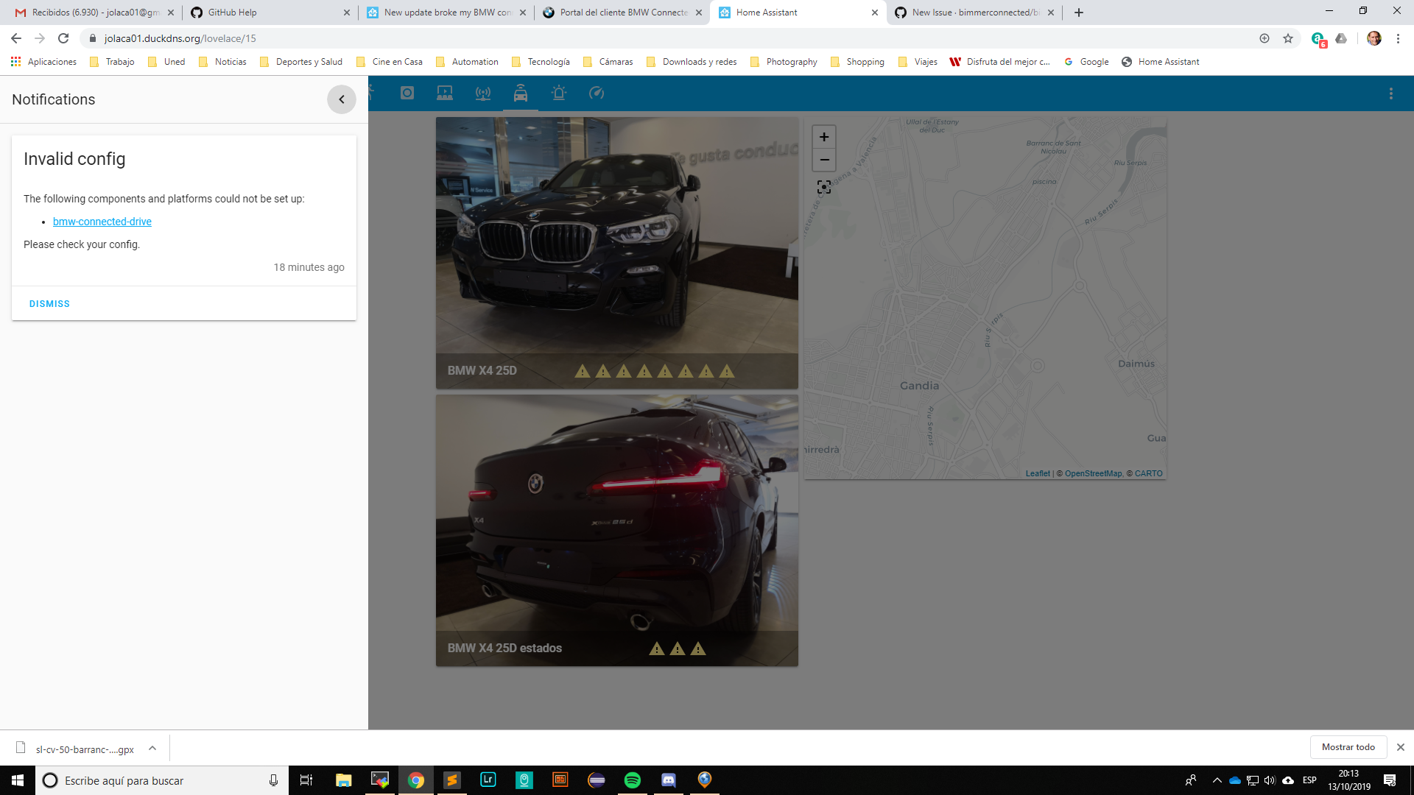Image resolution: width=1414 pixels, height=795 pixels.
Task: Open the alarm light tab in the header
Action: 559,93
